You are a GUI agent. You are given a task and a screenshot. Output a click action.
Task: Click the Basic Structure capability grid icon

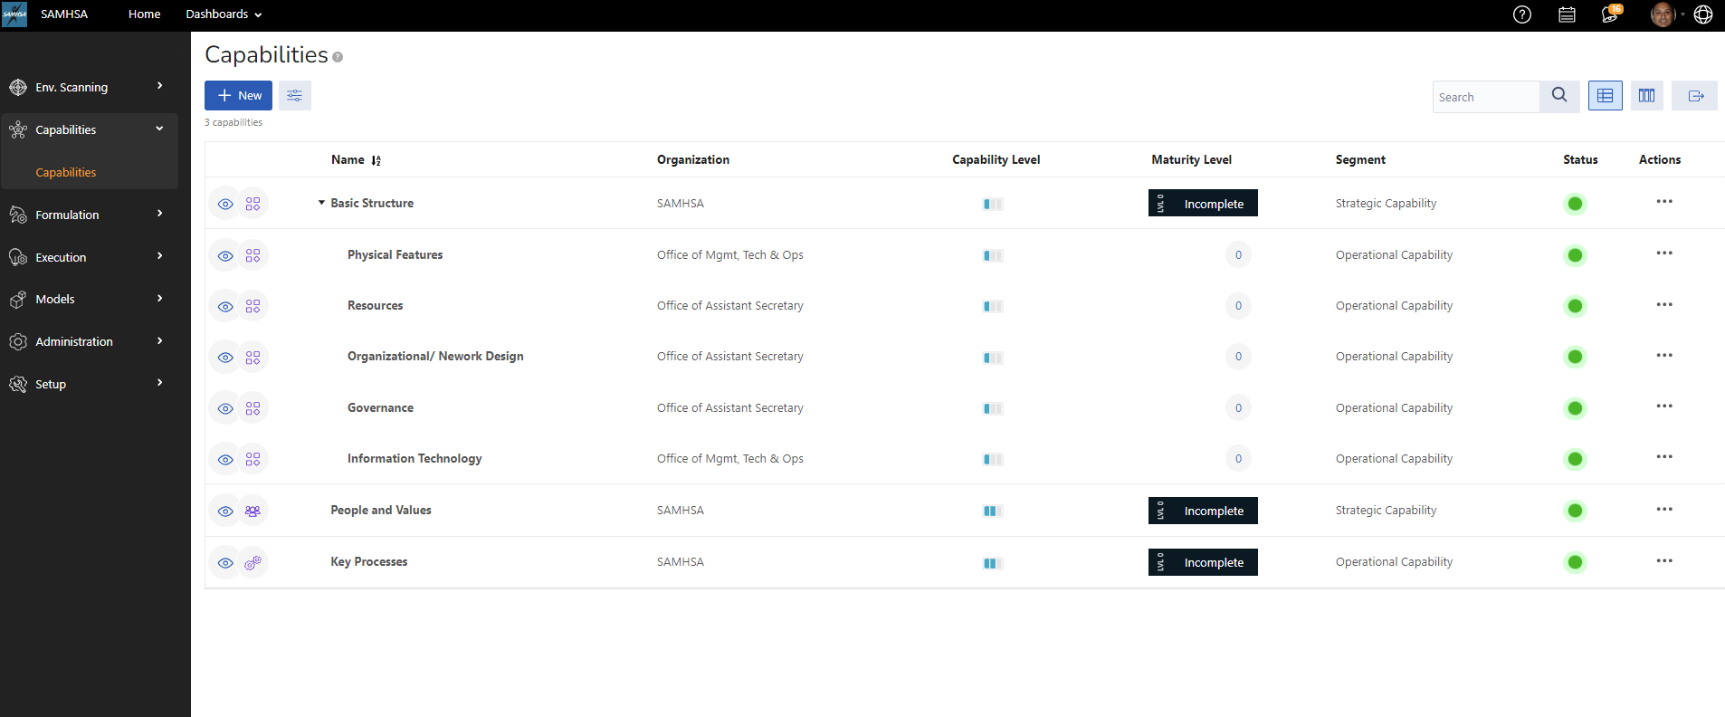[253, 204]
